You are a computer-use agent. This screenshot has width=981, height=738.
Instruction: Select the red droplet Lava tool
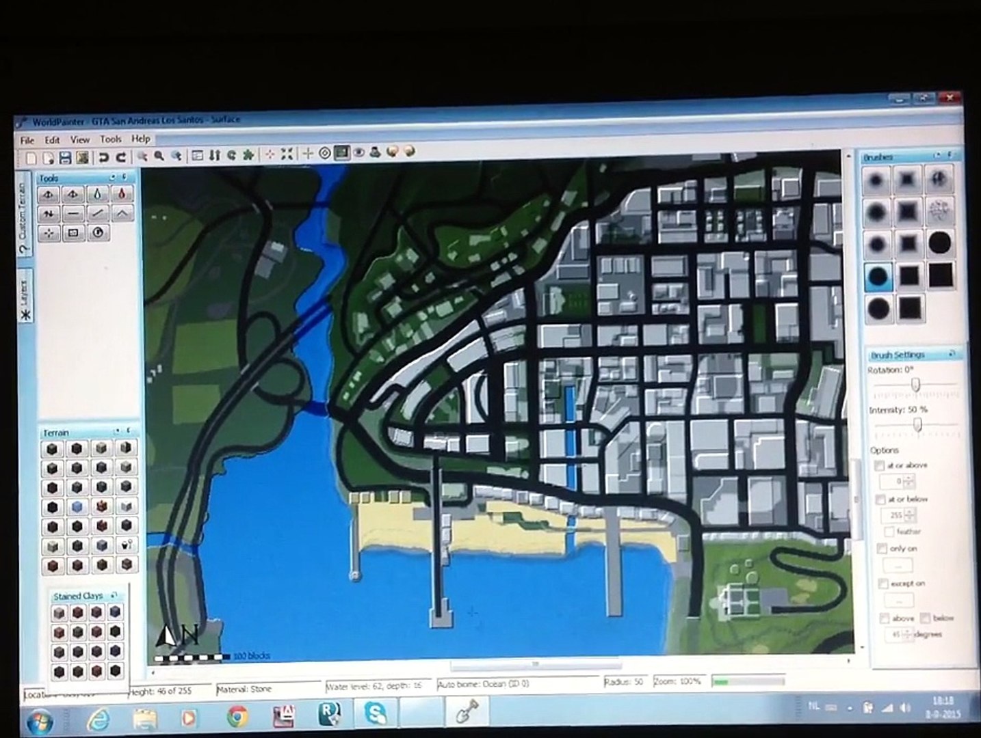pos(122,195)
